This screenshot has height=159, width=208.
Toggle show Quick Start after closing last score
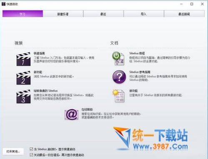(x=31, y=155)
